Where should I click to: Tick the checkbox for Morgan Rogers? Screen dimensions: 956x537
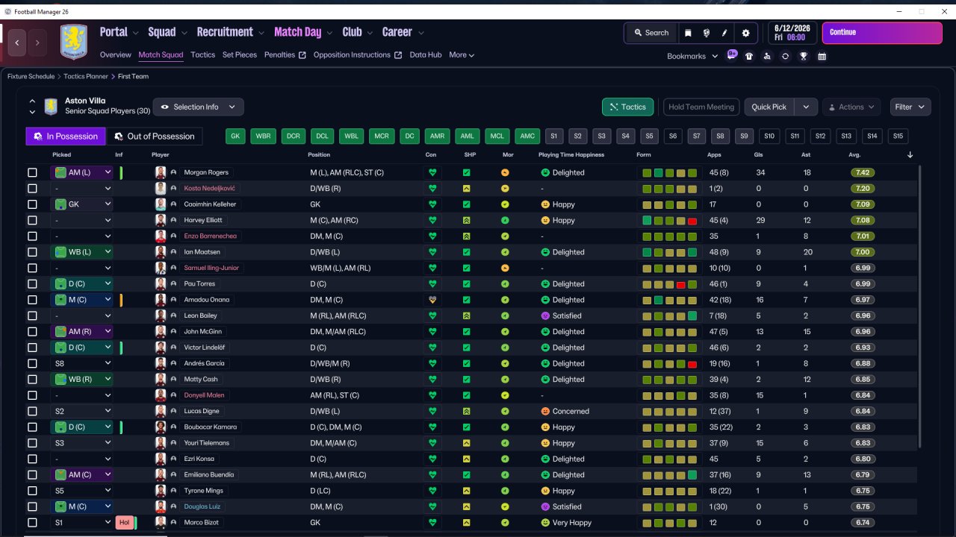32,172
